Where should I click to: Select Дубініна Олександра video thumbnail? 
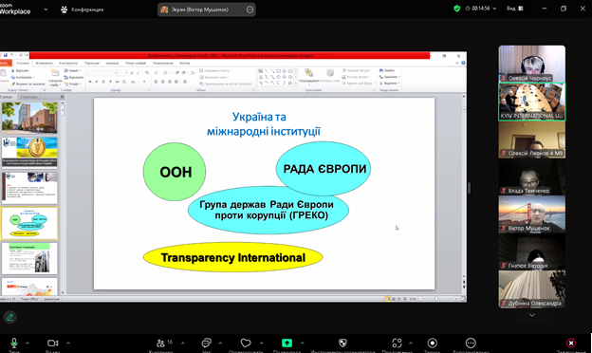(531, 289)
